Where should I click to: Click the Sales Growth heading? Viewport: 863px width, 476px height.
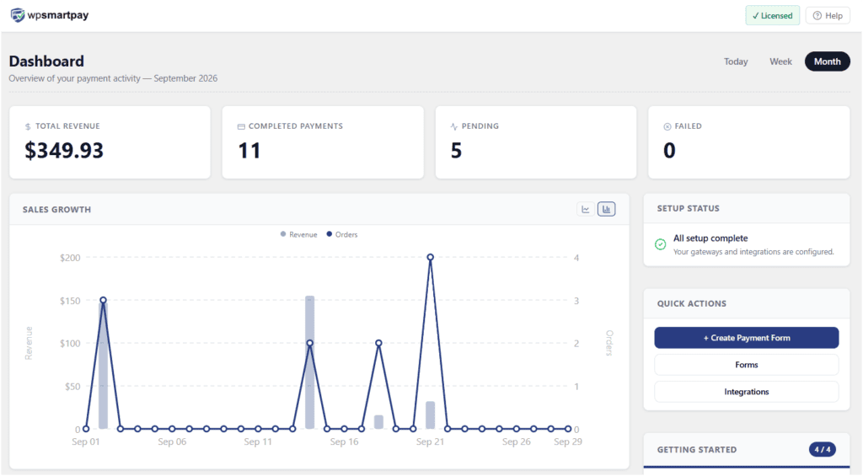point(56,209)
